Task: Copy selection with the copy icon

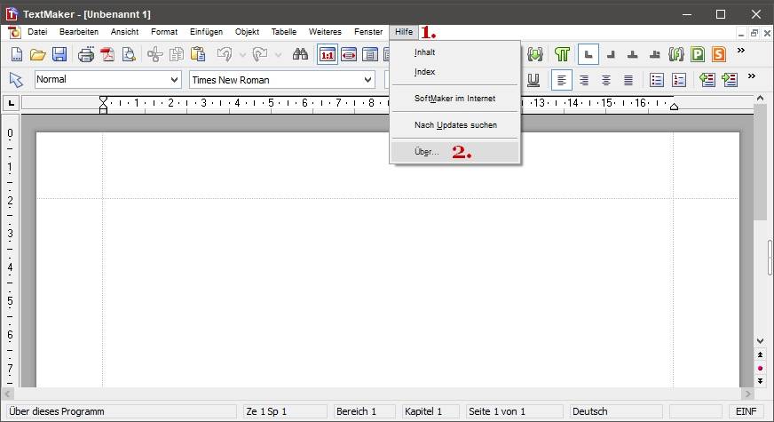Action: [177, 54]
